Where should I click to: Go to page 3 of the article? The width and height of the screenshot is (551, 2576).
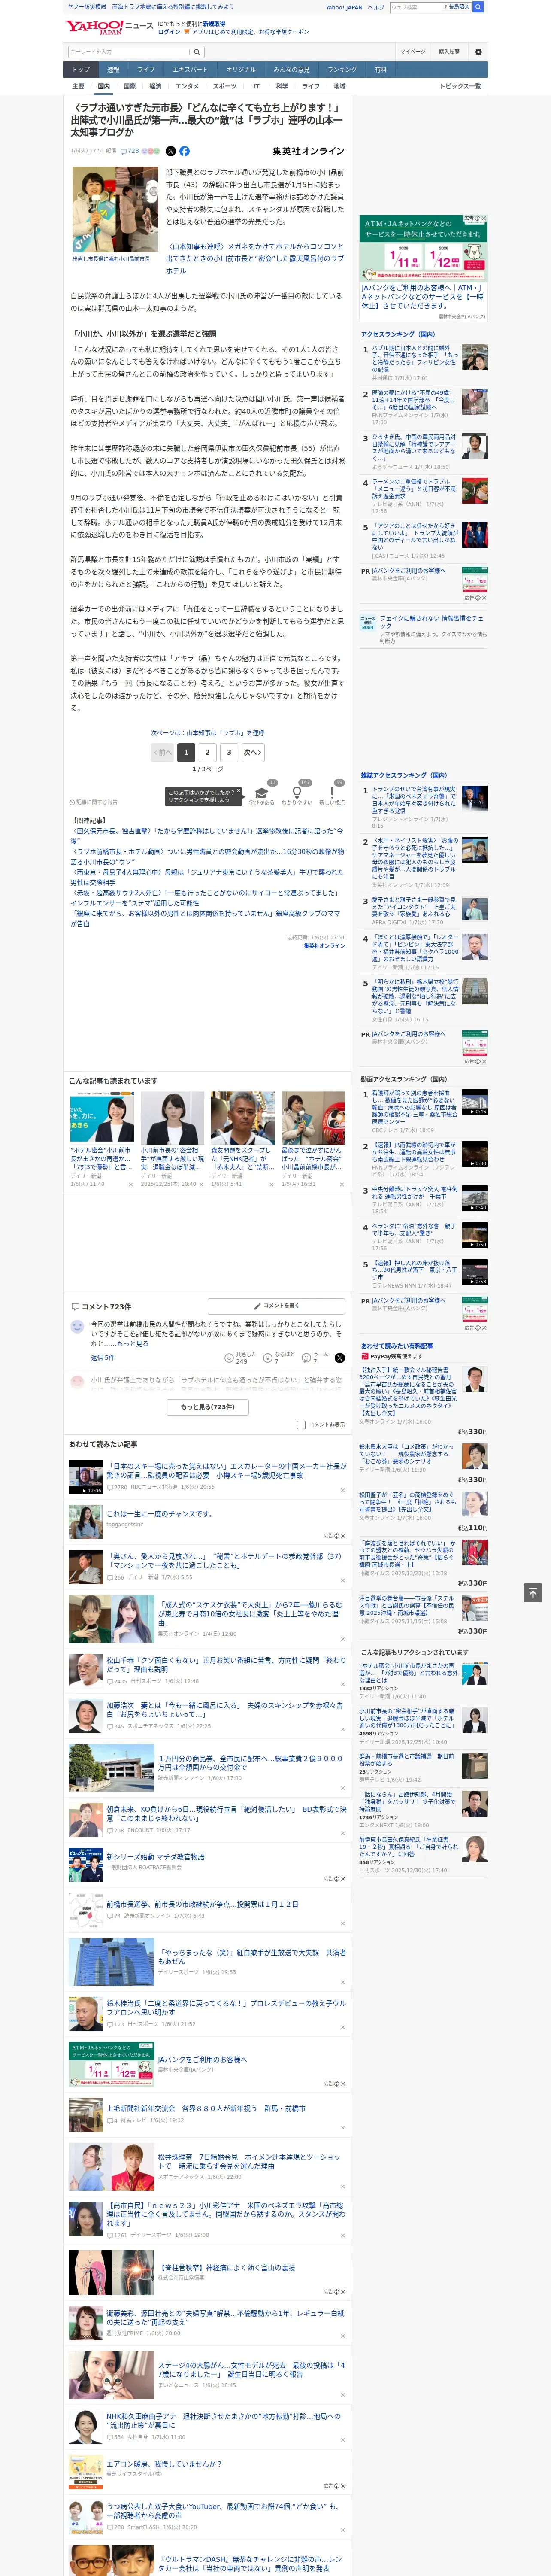pos(229,752)
